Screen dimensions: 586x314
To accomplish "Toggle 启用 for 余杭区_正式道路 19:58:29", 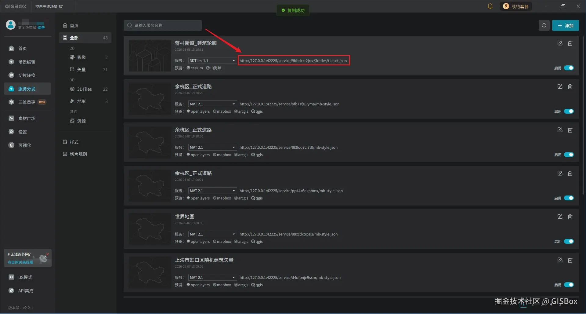I will coord(569,111).
